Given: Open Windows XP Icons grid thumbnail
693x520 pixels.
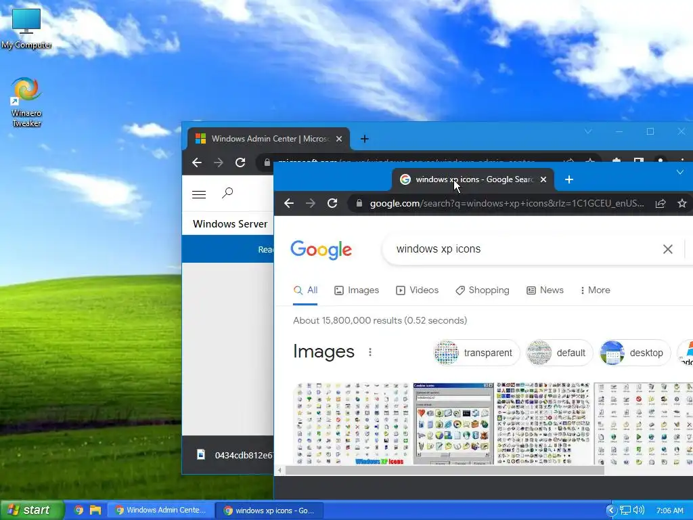Looking at the screenshot, I should click(352, 424).
